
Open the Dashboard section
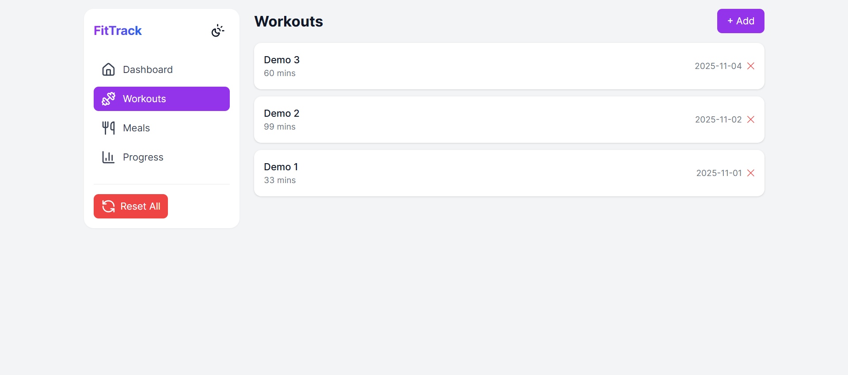pos(148,69)
